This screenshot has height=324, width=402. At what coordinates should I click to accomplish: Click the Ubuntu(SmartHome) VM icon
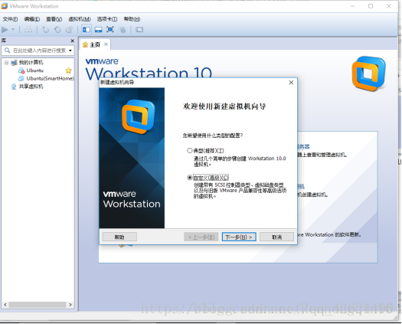click(21, 78)
